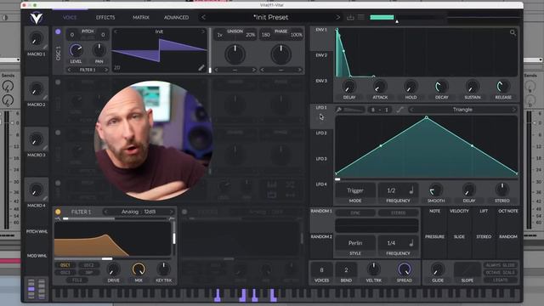Toggle the FILTER 1 power button
544x306 pixels.
(x=58, y=212)
